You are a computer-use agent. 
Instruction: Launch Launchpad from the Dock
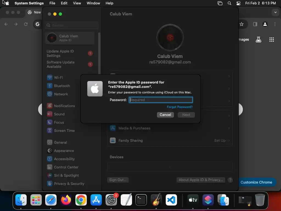(x=36, y=200)
